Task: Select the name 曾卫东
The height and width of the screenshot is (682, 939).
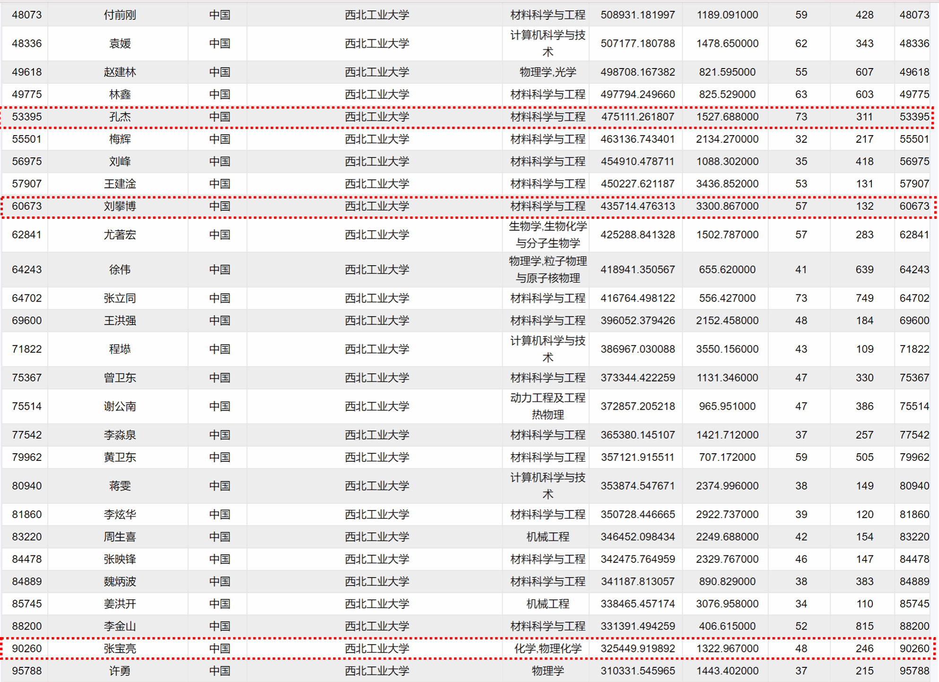Action: [120, 378]
